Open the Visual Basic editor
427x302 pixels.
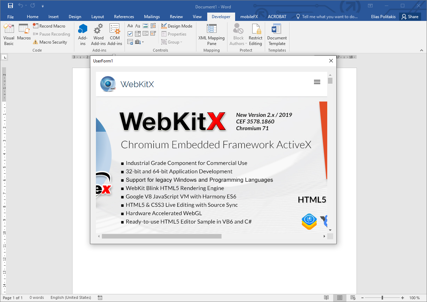pyautogui.click(x=9, y=35)
